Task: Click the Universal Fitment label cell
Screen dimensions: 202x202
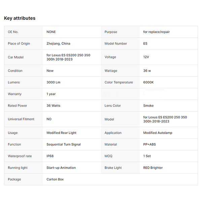Action: pos(21,119)
